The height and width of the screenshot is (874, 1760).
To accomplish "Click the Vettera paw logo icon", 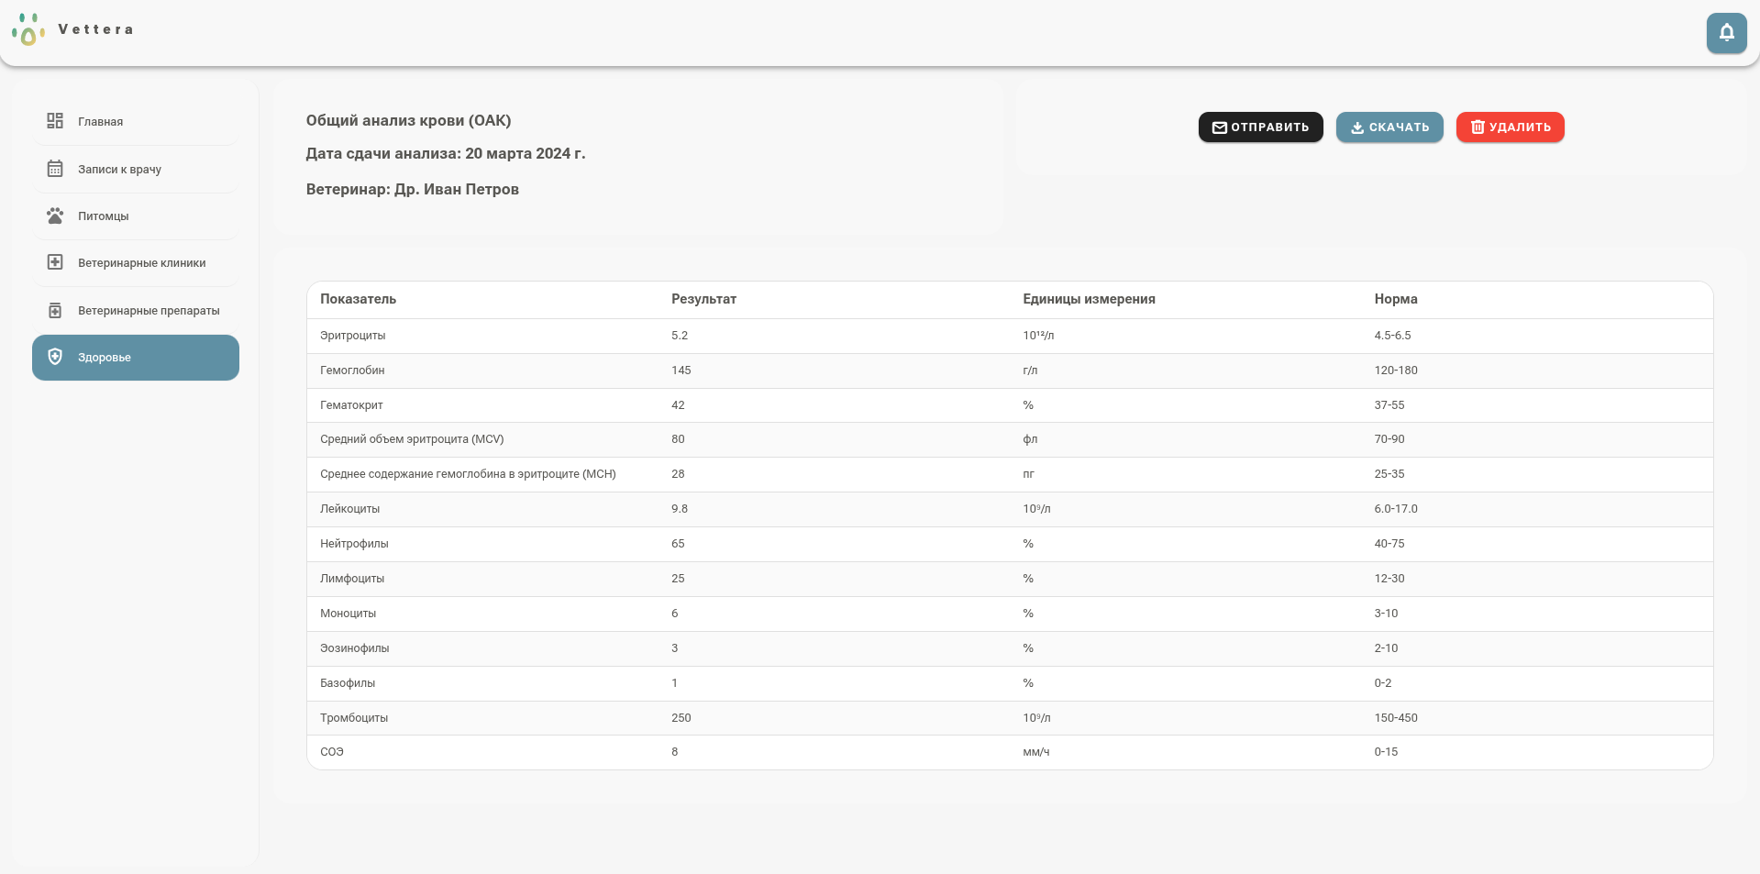I will 28,29.
